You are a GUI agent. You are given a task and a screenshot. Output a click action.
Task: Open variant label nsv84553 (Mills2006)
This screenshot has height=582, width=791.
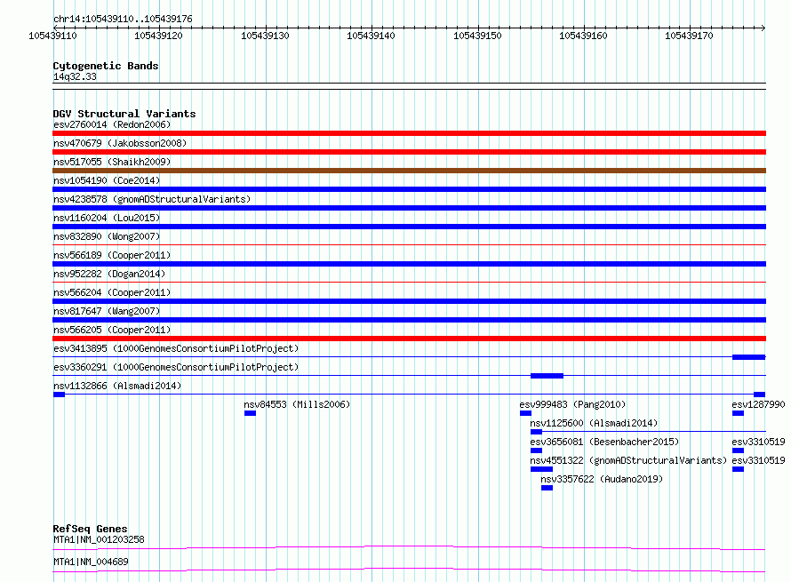tap(297, 404)
